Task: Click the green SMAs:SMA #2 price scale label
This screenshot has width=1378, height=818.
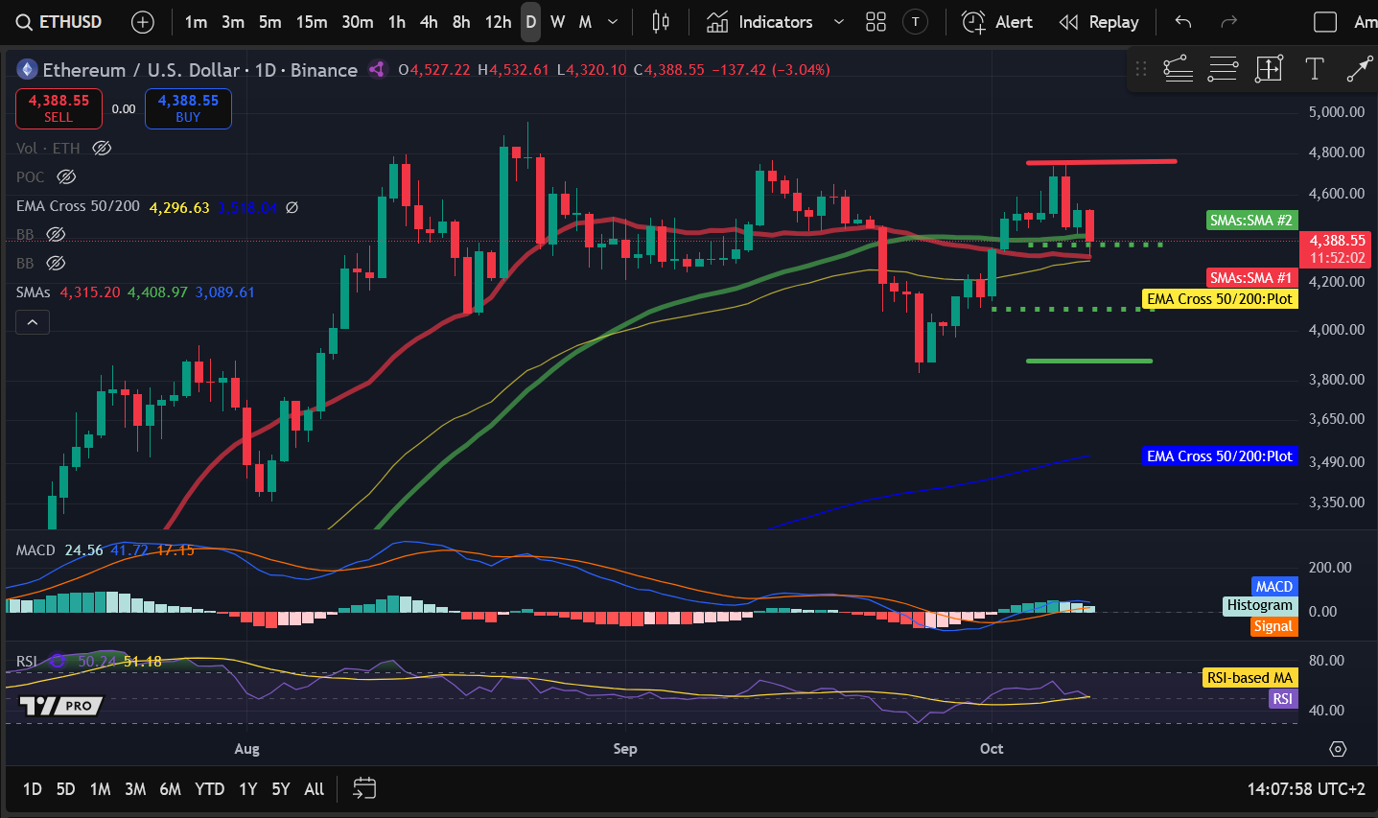Action: coord(1250,221)
